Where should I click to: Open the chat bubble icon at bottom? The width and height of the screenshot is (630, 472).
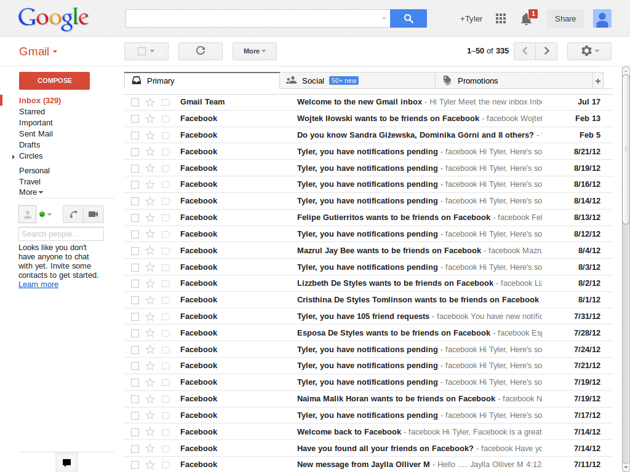(66, 462)
